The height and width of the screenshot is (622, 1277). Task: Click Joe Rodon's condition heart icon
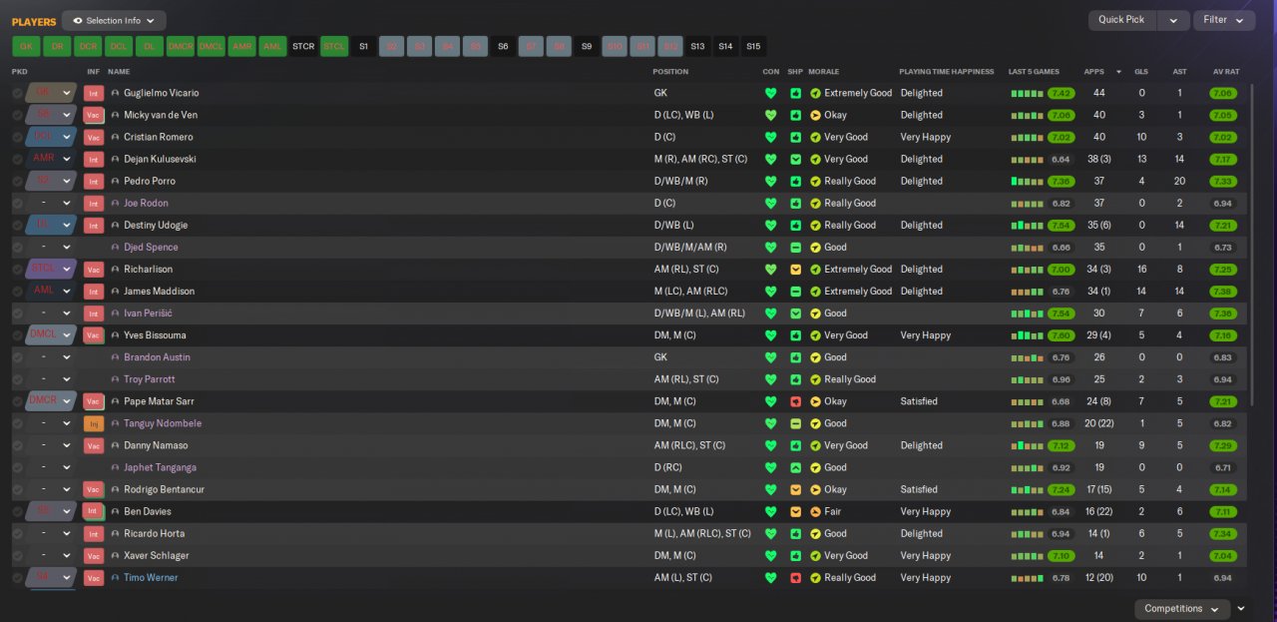click(x=770, y=203)
